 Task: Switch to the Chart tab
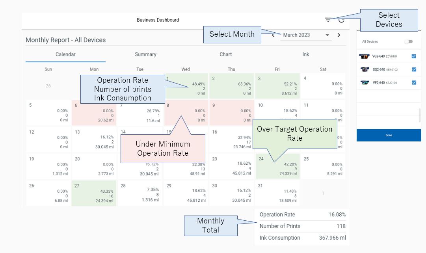(225, 54)
